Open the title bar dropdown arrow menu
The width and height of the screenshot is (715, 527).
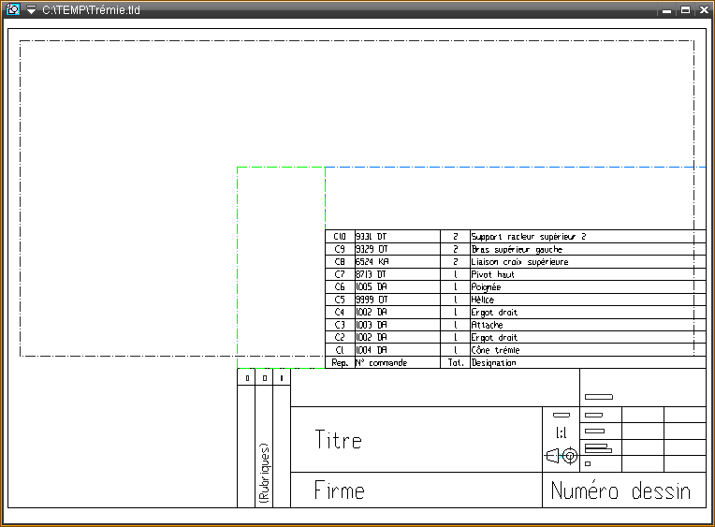(x=31, y=9)
